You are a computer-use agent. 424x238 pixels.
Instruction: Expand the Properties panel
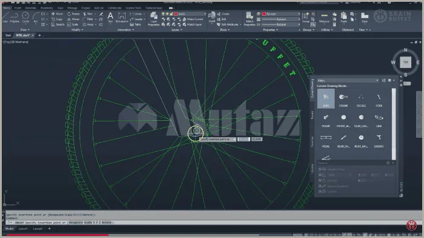point(270,30)
